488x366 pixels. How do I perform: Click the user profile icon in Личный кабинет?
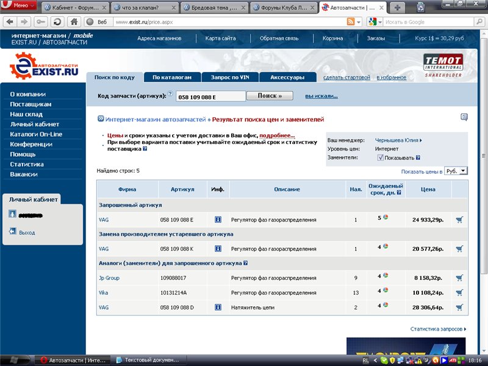point(12,214)
